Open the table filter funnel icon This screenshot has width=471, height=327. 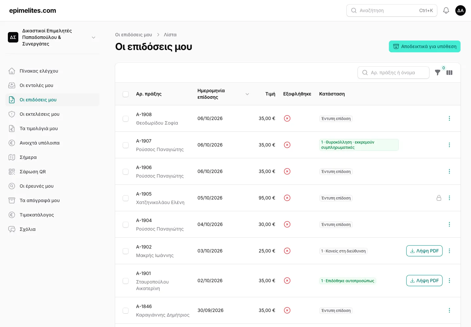point(438,73)
